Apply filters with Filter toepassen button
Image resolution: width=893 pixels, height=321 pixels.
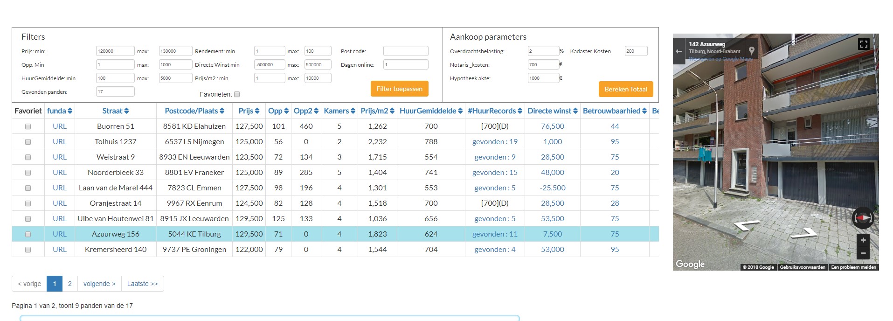(x=399, y=89)
